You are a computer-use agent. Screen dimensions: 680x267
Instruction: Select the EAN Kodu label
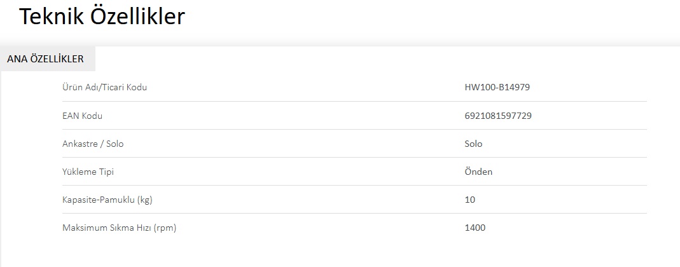(83, 116)
